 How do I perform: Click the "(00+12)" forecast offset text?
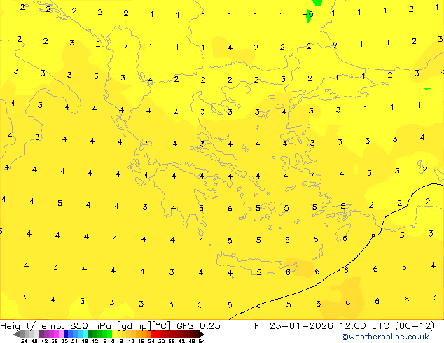pyautogui.click(x=415, y=326)
